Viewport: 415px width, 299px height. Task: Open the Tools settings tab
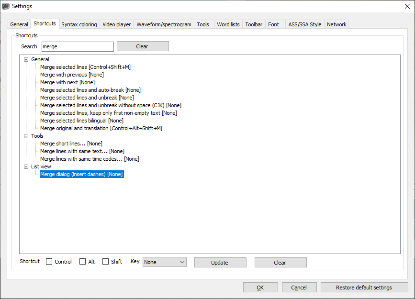203,24
